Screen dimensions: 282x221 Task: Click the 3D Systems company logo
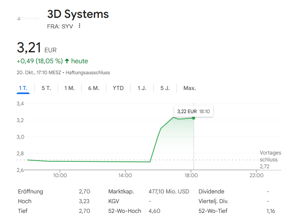pyautogui.click(x=28, y=18)
